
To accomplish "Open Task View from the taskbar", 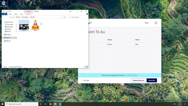I will 46,104.
